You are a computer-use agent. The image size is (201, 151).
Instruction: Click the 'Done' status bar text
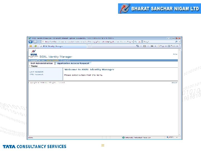[31, 138]
